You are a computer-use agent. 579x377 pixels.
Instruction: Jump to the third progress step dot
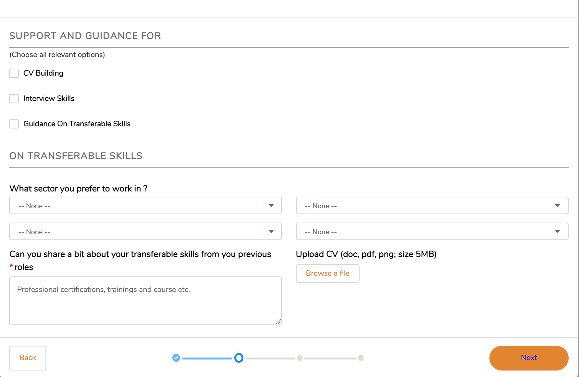(300, 358)
